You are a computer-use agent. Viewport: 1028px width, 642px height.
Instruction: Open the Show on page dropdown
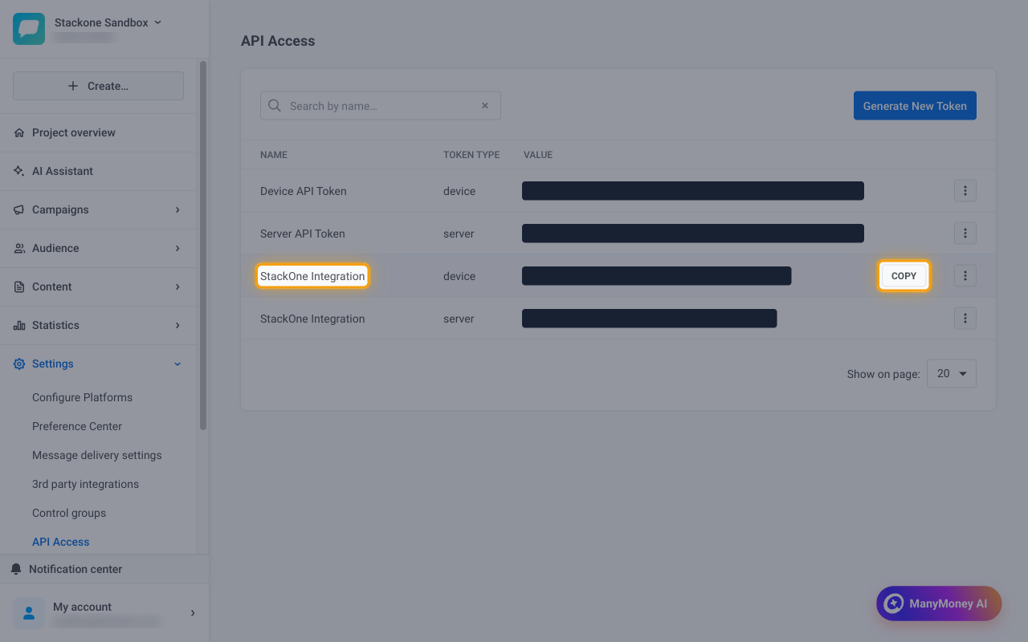(x=952, y=374)
